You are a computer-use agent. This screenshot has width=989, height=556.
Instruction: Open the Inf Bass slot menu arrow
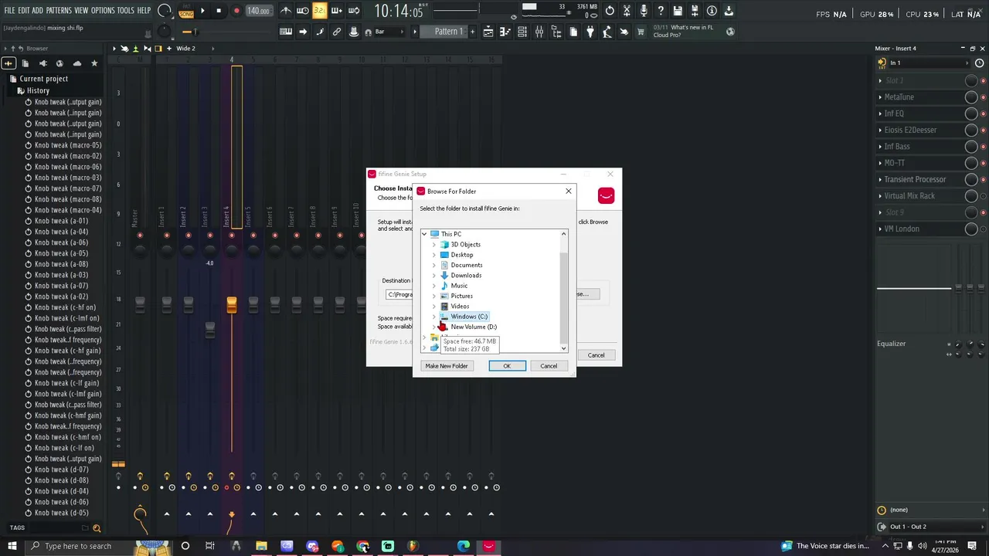[x=880, y=147]
